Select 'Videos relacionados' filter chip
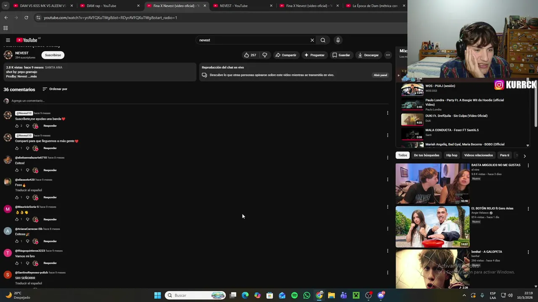 pyautogui.click(x=478, y=155)
